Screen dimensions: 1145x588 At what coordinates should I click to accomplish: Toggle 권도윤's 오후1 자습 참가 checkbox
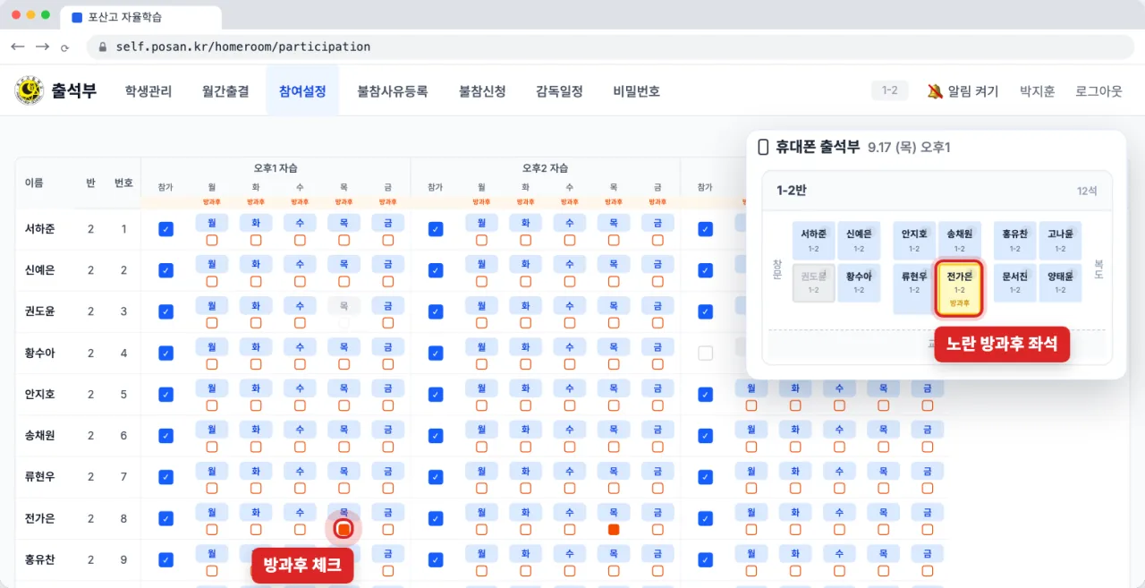coord(165,311)
